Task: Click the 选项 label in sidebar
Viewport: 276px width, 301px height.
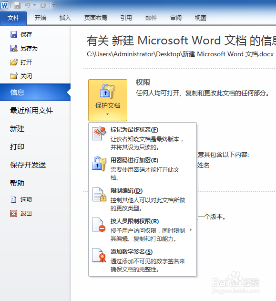Action: (26, 200)
